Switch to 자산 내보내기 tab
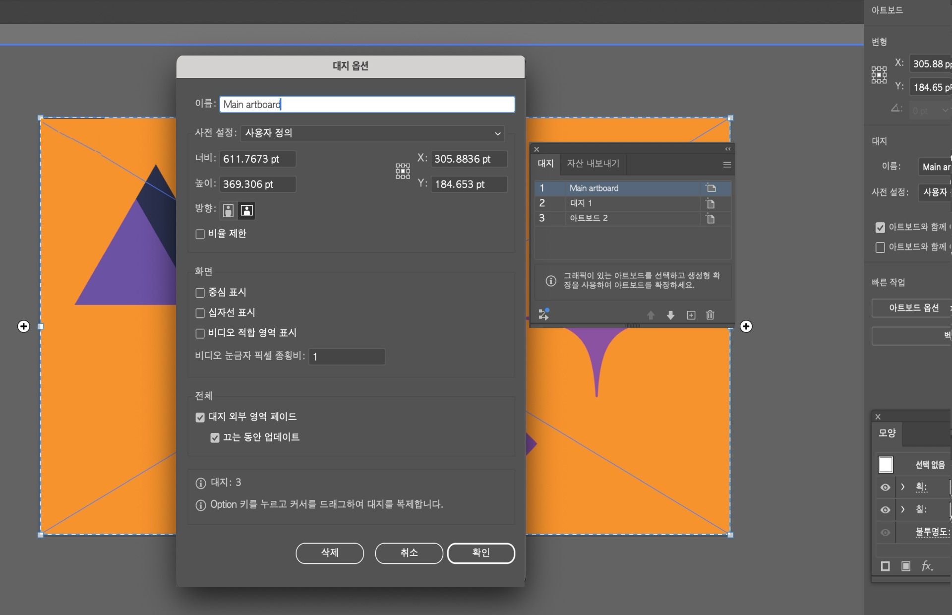This screenshot has width=952, height=615. click(x=593, y=164)
